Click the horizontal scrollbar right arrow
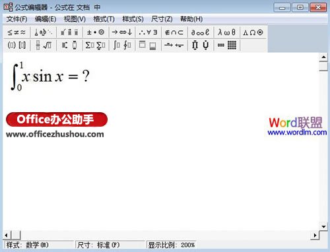 click(315, 236)
